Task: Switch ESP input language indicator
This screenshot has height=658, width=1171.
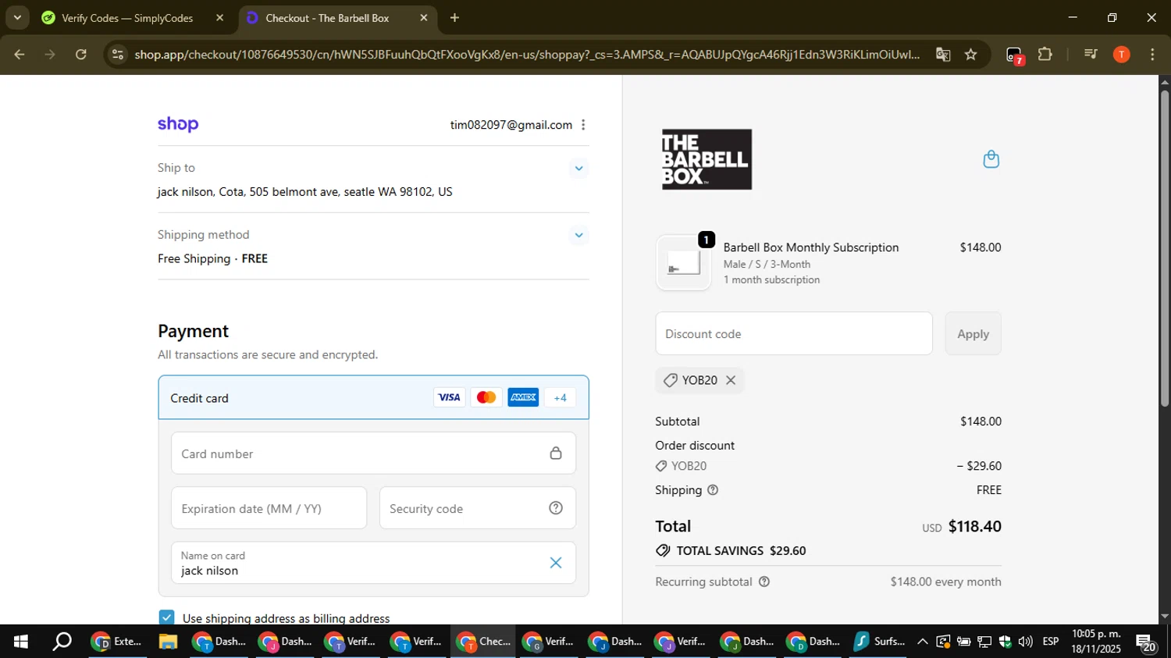Action: pyautogui.click(x=1051, y=642)
